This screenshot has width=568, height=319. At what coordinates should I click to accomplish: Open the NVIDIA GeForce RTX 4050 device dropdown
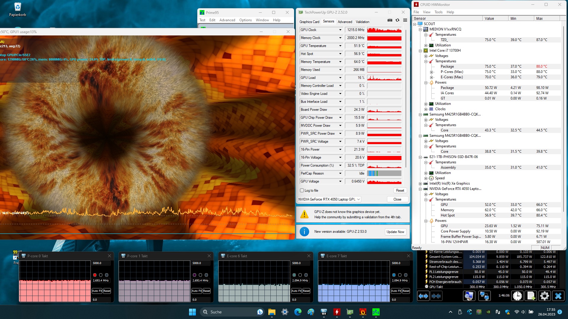tap(329, 199)
